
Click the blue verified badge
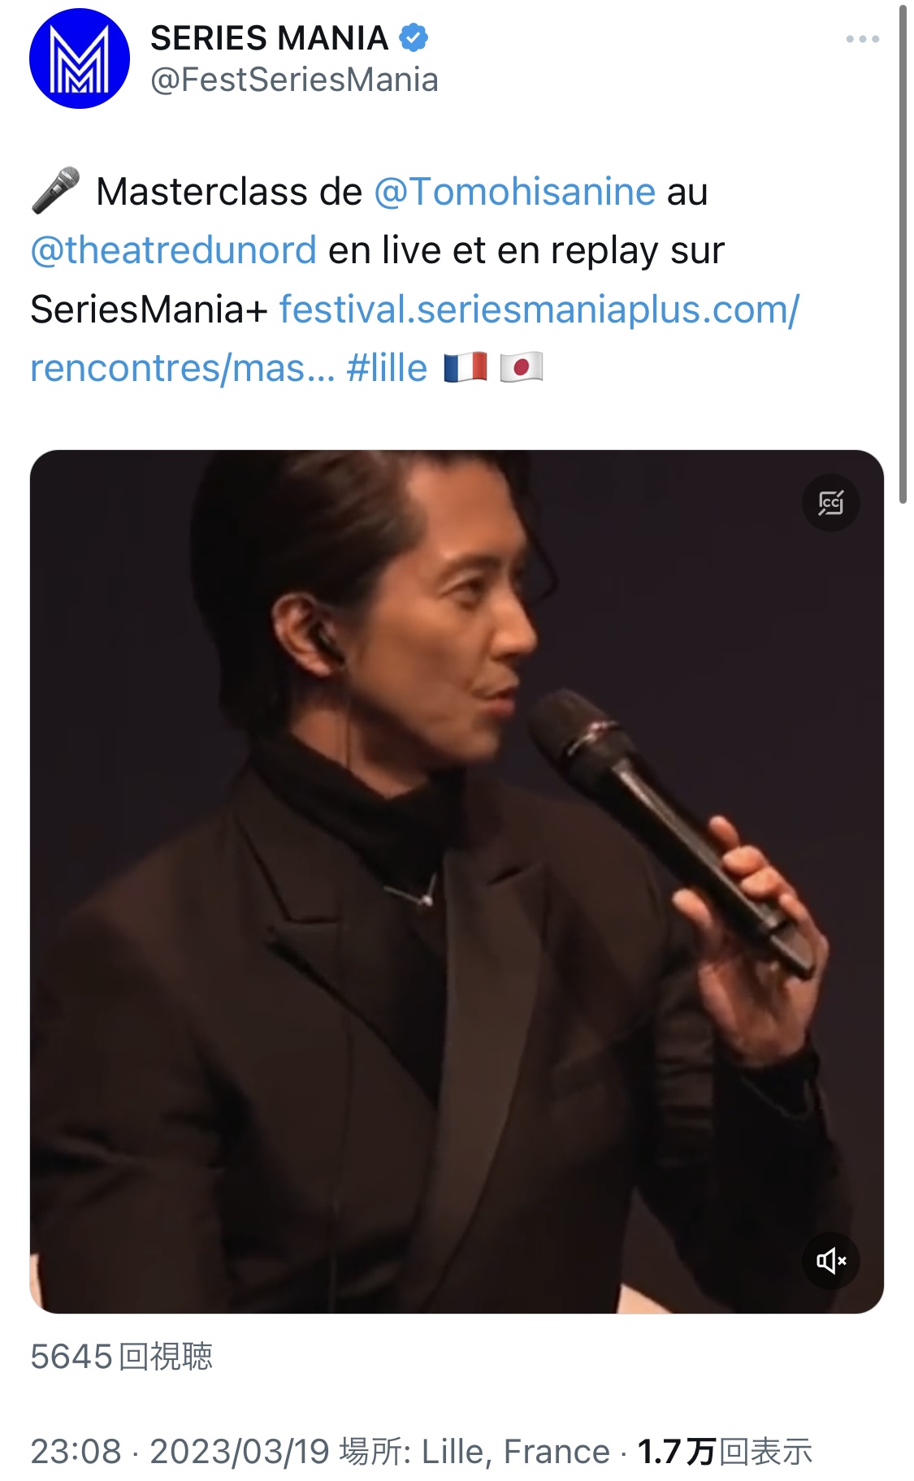tap(414, 37)
